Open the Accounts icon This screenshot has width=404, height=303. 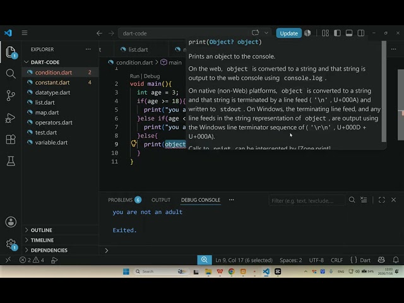click(11, 222)
